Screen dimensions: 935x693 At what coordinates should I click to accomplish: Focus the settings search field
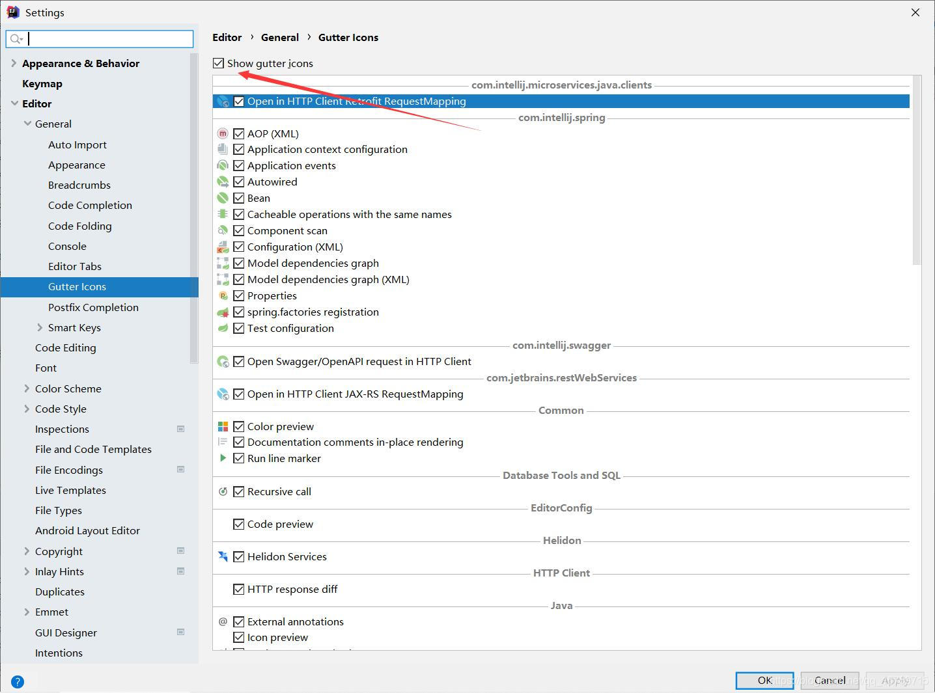[x=100, y=39]
